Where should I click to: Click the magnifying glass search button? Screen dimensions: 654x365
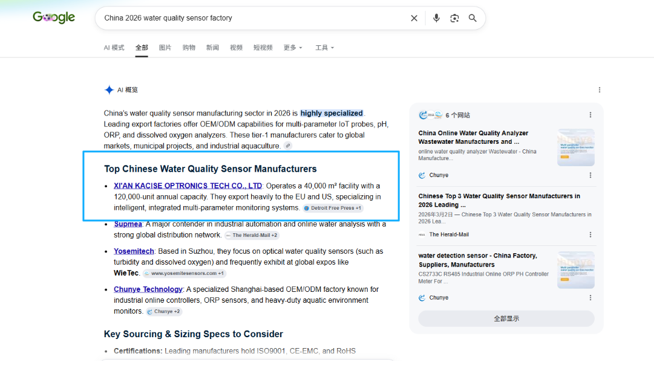pyautogui.click(x=472, y=18)
